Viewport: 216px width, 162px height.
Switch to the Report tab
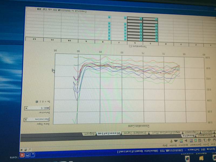pyautogui.click(x=89, y=134)
